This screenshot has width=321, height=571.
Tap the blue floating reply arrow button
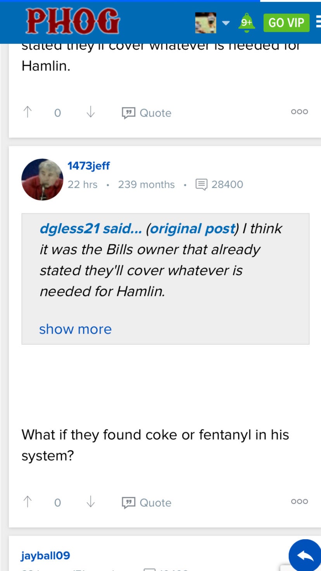305,555
